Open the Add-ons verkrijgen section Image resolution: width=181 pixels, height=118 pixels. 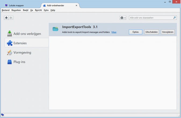[x=27, y=34]
